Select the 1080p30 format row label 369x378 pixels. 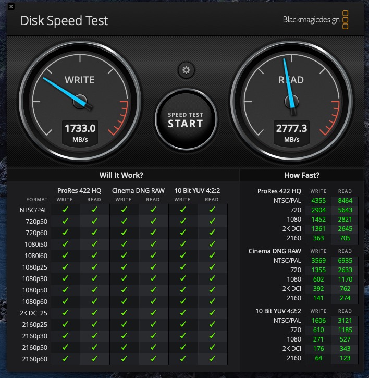[x=35, y=279]
